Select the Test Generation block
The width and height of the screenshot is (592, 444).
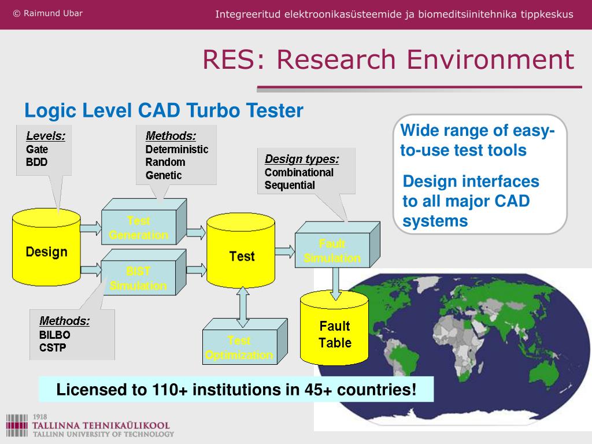[139, 228]
